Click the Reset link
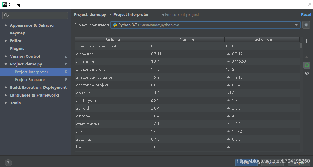Image resolution: width=313 pixels, height=167 pixels. (306, 15)
